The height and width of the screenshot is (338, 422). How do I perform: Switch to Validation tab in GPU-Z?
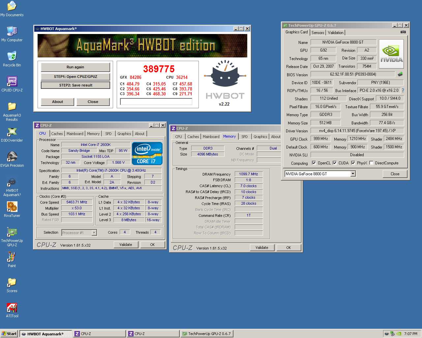click(336, 33)
